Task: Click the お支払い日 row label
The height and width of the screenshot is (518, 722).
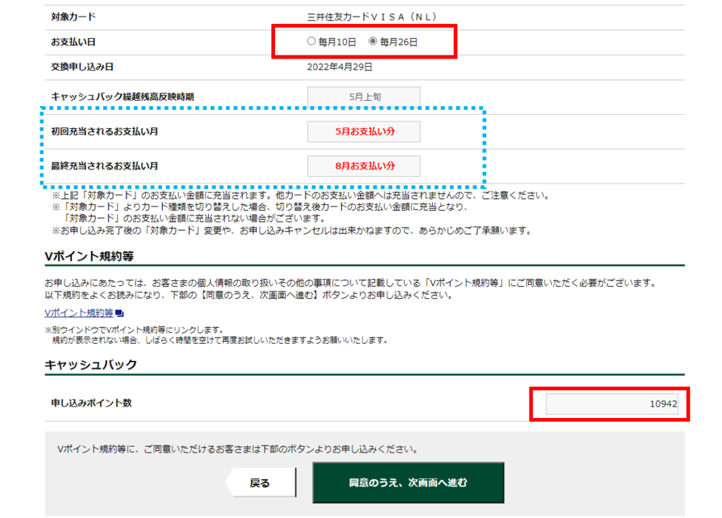Action: [x=73, y=42]
